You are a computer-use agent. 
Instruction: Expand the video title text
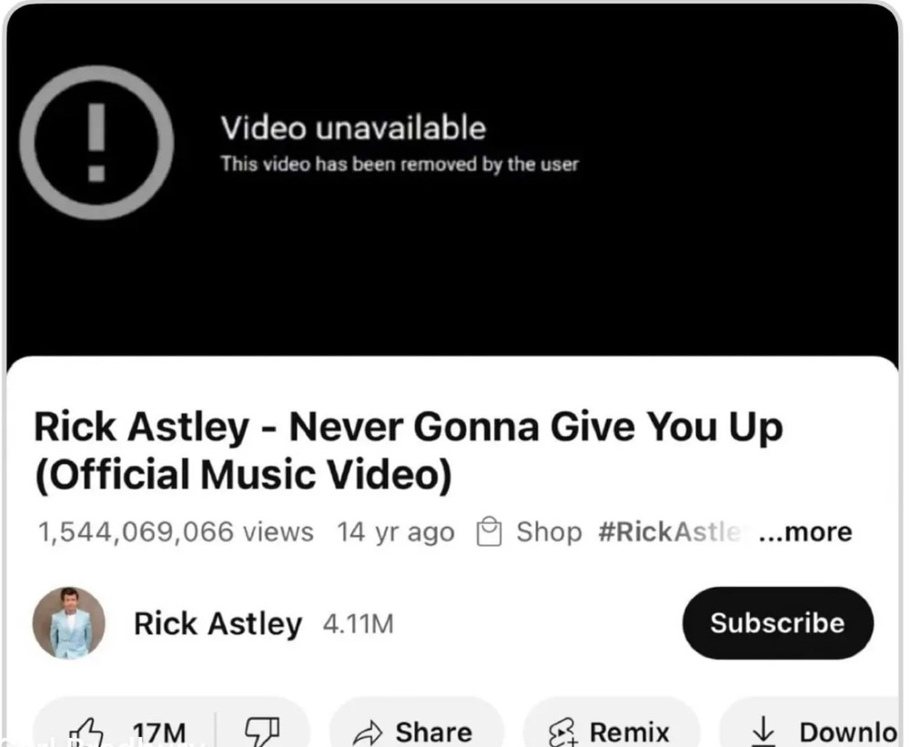coord(409,451)
